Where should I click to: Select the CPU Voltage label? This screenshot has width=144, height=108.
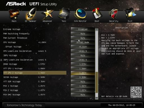pos(10,42)
